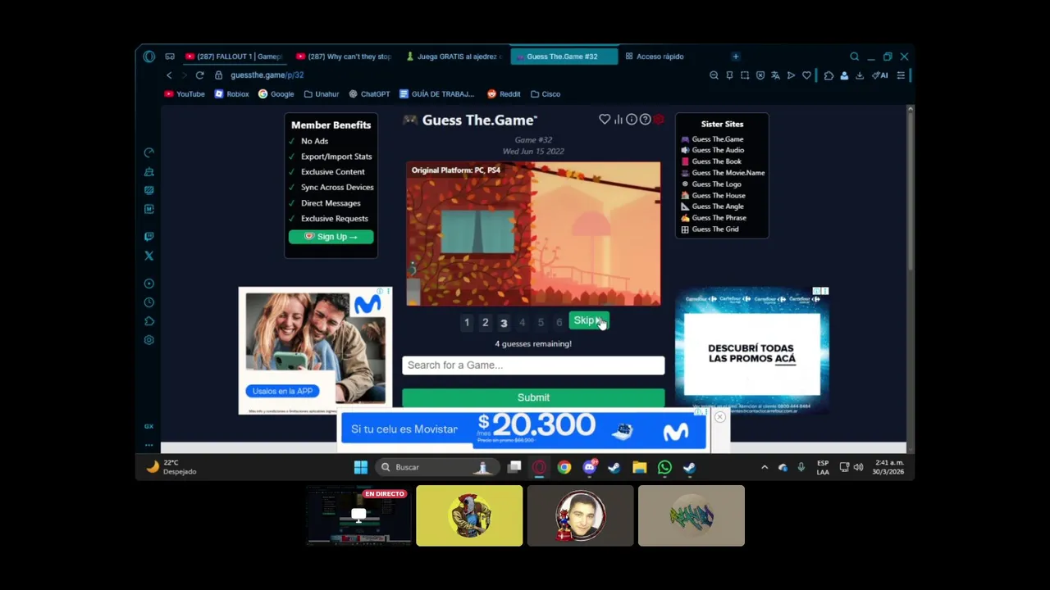1050x590 pixels.
Task: Open the Cisco bookmarks folder
Action: 546,94
